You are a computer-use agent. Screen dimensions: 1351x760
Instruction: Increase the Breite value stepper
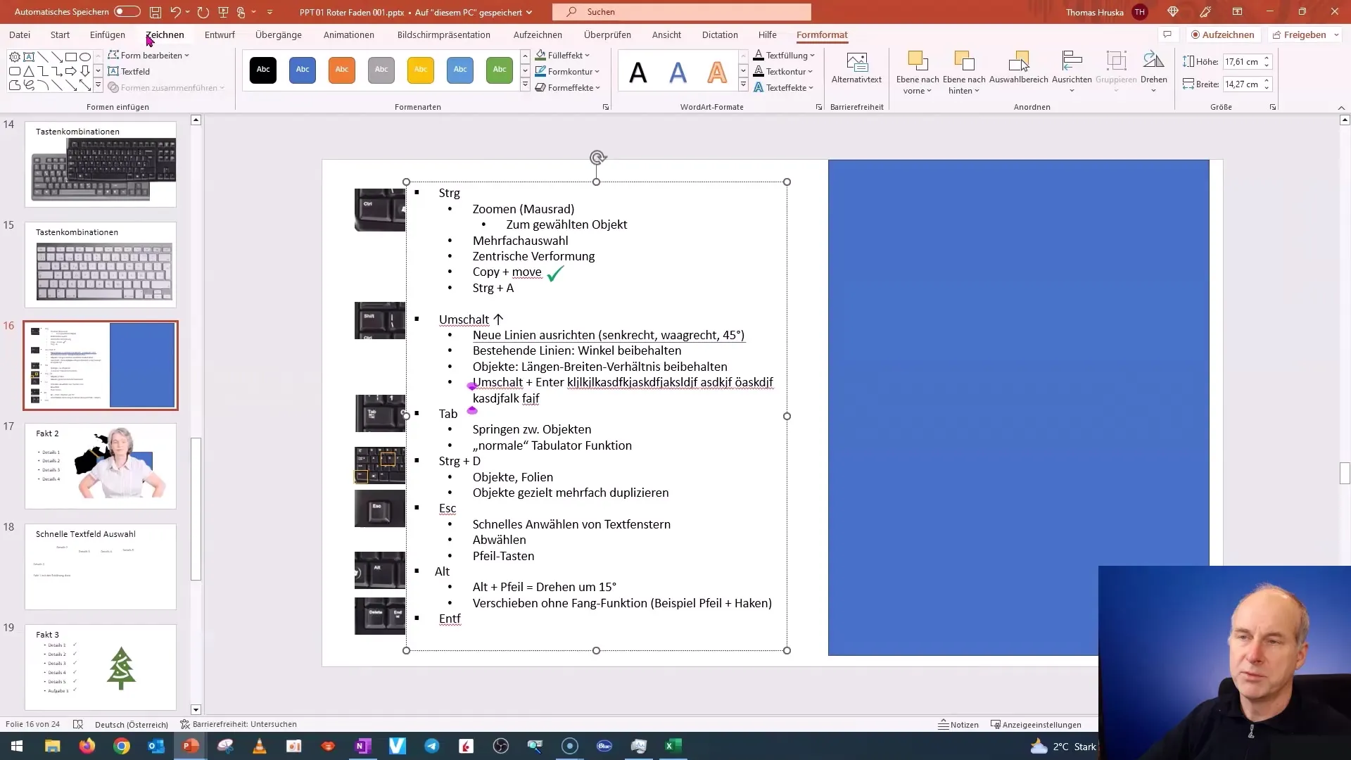[x=1267, y=80]
